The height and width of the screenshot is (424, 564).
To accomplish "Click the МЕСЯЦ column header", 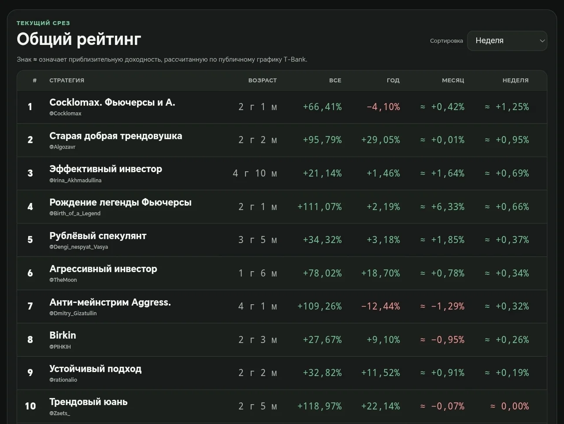I will tap(453, 80).
